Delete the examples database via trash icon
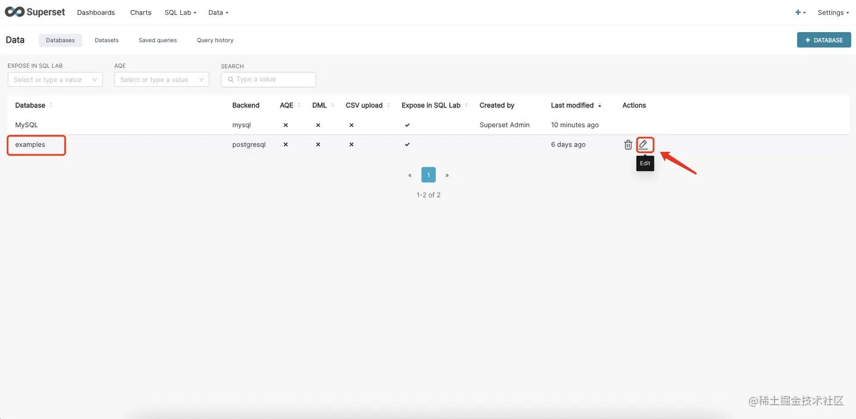 tap(628, 144)
